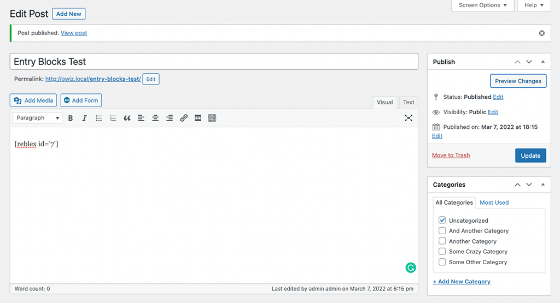Viewport: 560px width, 303px height.
Task: Click the post title field
Action: 214,62
